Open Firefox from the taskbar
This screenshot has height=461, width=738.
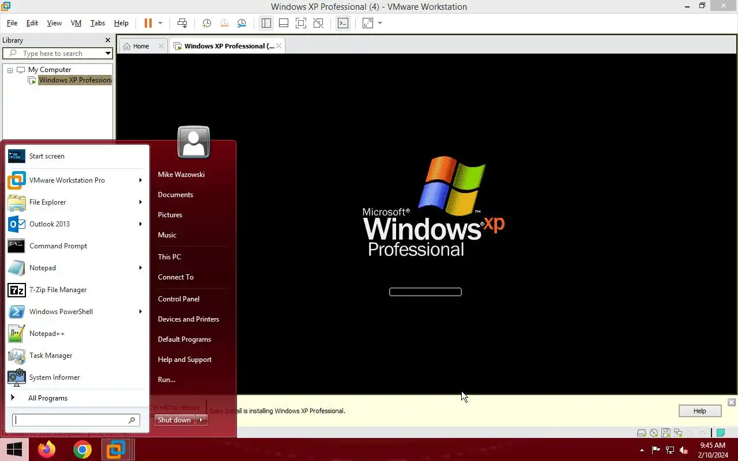47,449
